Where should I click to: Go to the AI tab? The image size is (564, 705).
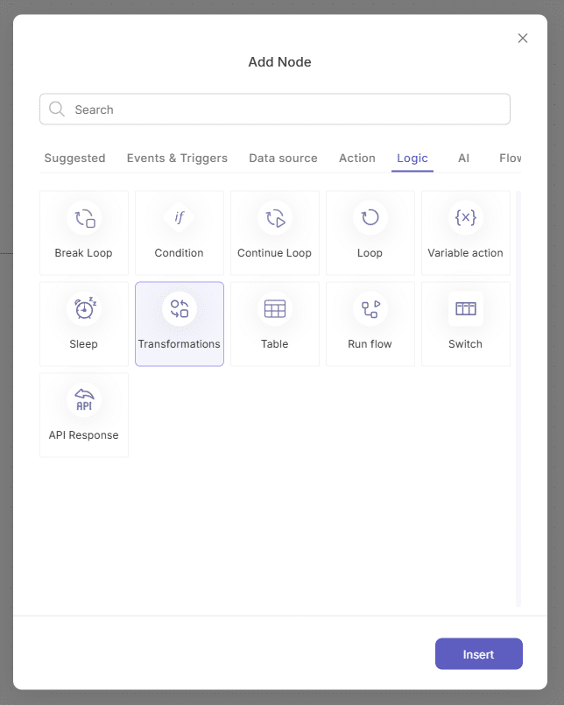coord(463,159)
